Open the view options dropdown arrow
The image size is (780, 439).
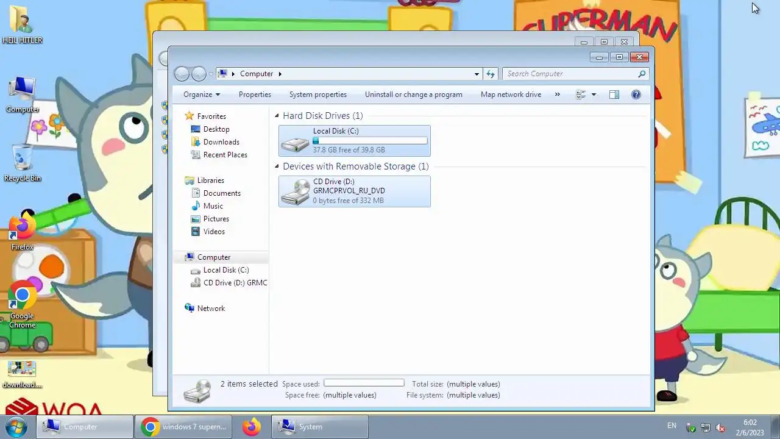tap(594, 95)
